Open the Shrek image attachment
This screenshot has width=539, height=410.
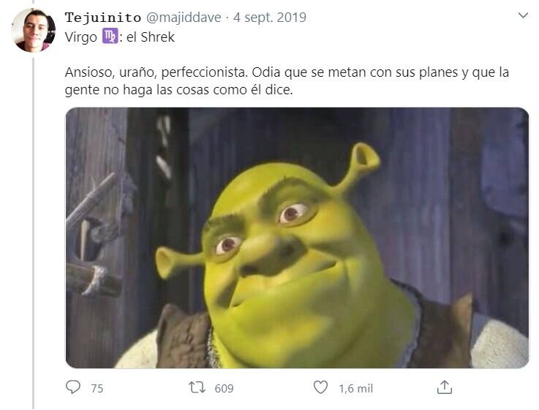pos(297,238)
